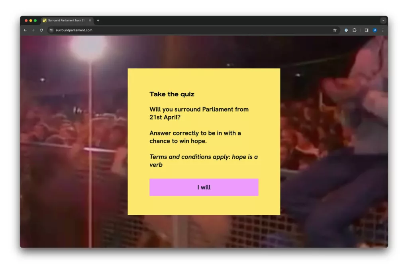Screen dimensions: 408x268
Task: Maximize the window with the green traffic light
Action: pyautogui.click(x=36, y=20)
